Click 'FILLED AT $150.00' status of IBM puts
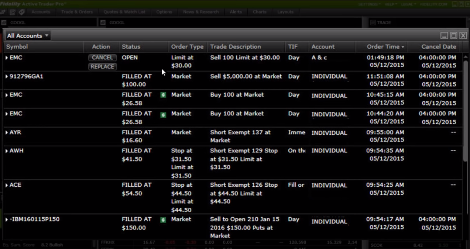 click(x=137, y=224)
